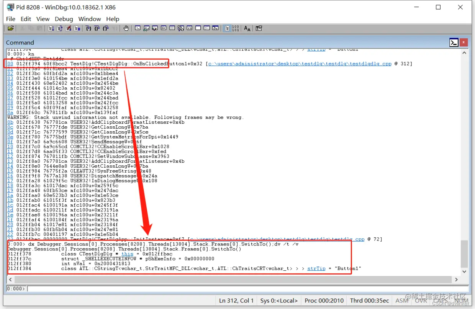Click 'OLEAUT32!SysFreeString+0x48' frame text
Screen dimensions: 475x309
[x=111, y=171]
